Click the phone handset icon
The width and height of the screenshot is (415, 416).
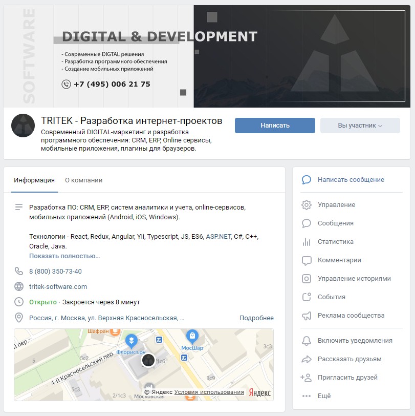pos(19,271)
